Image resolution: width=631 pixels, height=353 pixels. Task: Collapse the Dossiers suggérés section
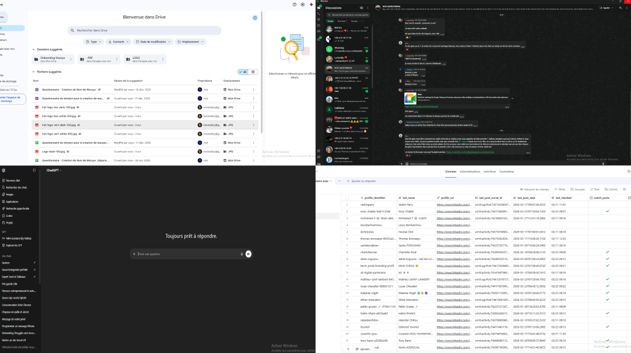pos(34,49)
